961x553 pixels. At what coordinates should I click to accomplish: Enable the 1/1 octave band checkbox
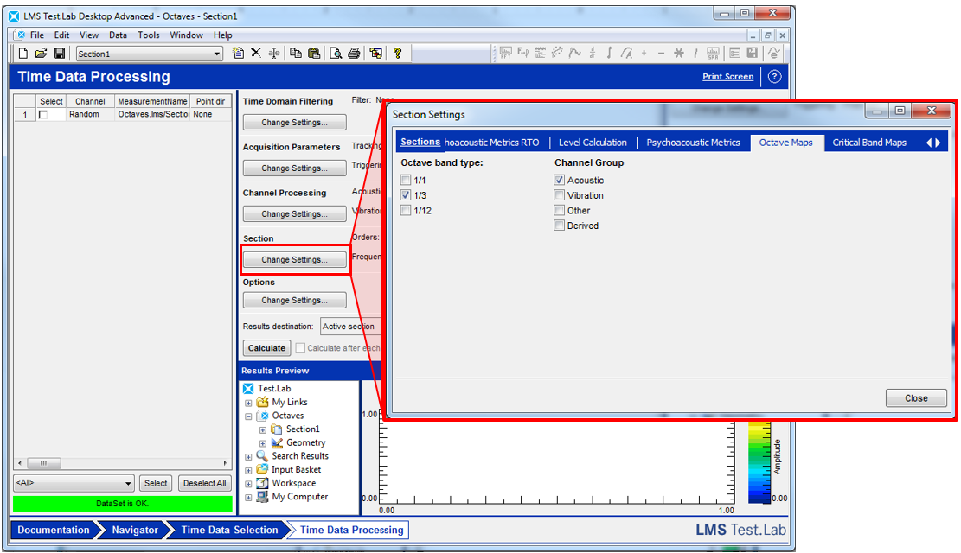tap(405, 180)
